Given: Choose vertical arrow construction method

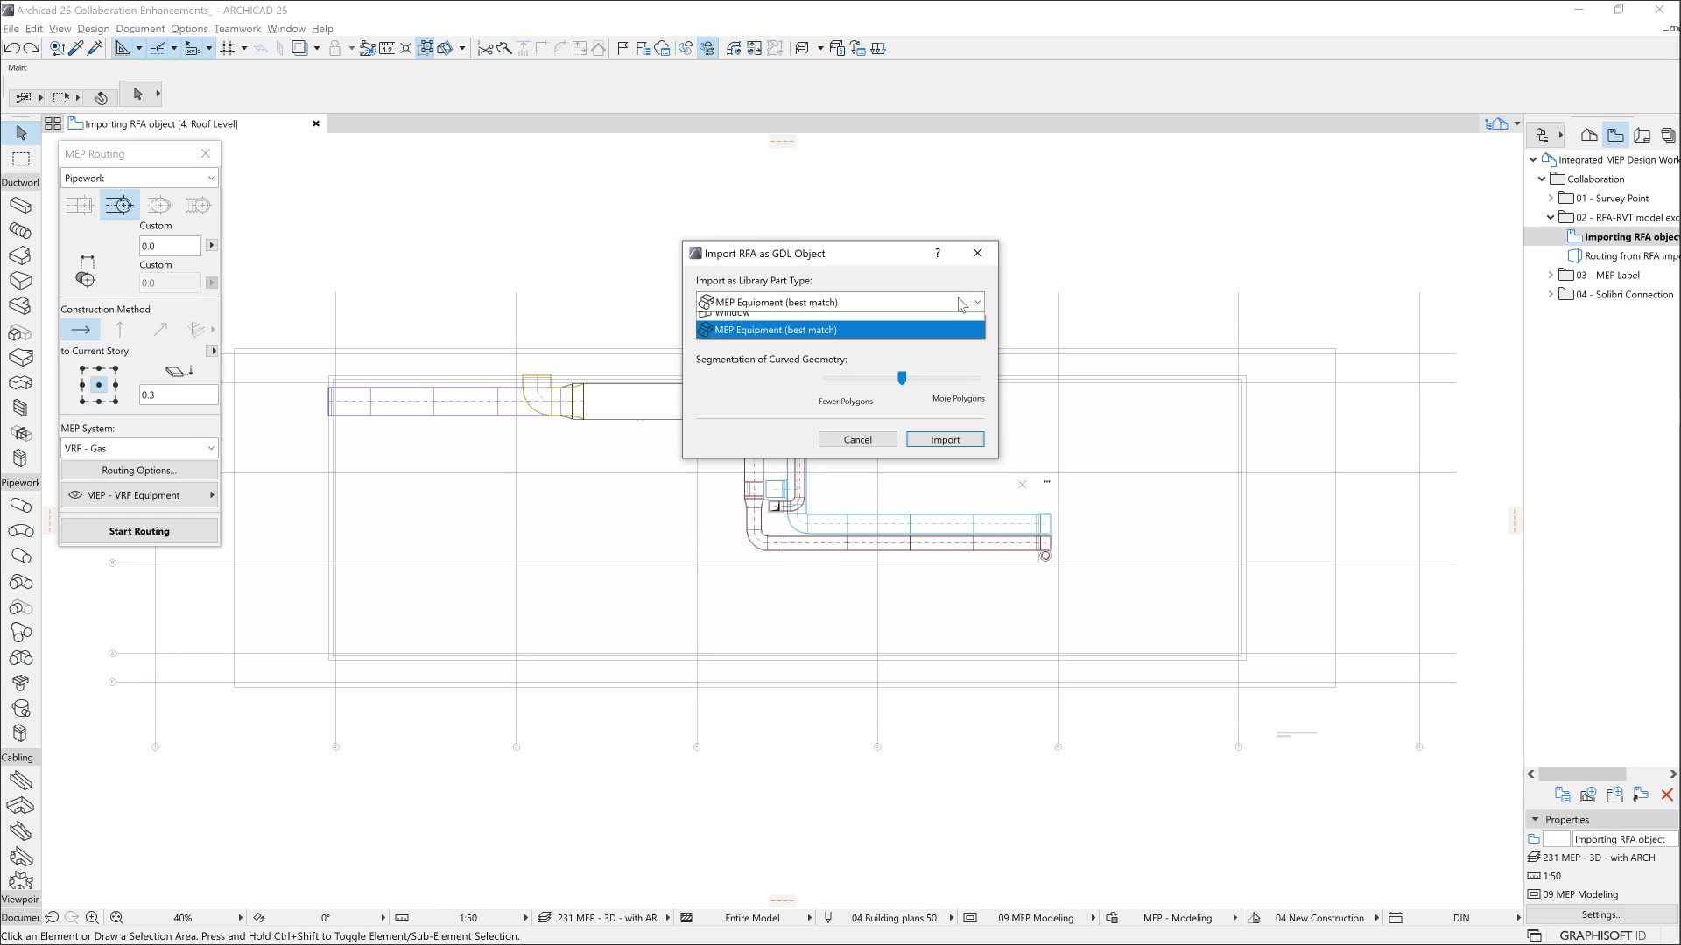Looking at the screenshot, I should click(x=120, y=330).
